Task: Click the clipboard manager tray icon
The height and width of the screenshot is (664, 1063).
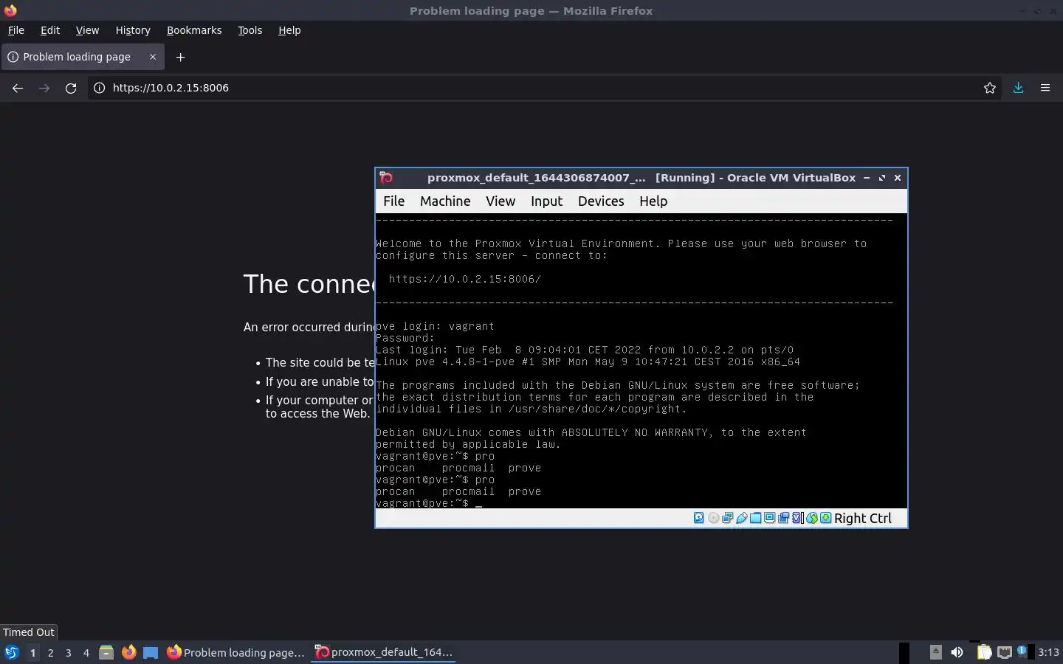Action: tap(984, 652)
